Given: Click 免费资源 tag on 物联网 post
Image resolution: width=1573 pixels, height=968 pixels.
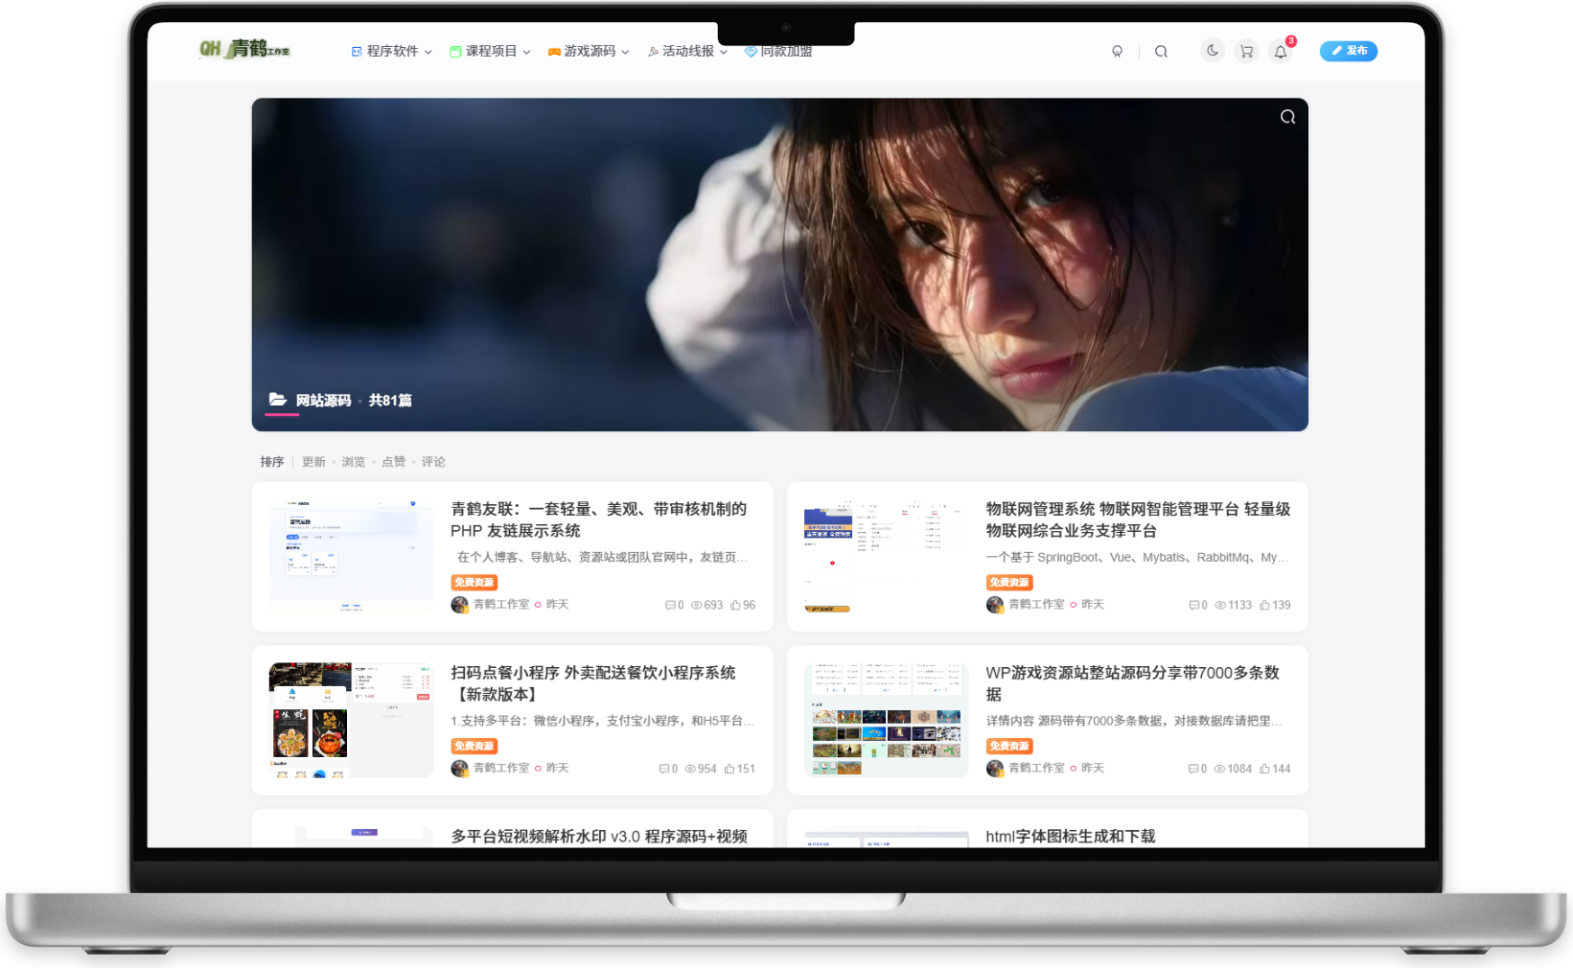Looking at the screenshot, I should [1009, 583].
